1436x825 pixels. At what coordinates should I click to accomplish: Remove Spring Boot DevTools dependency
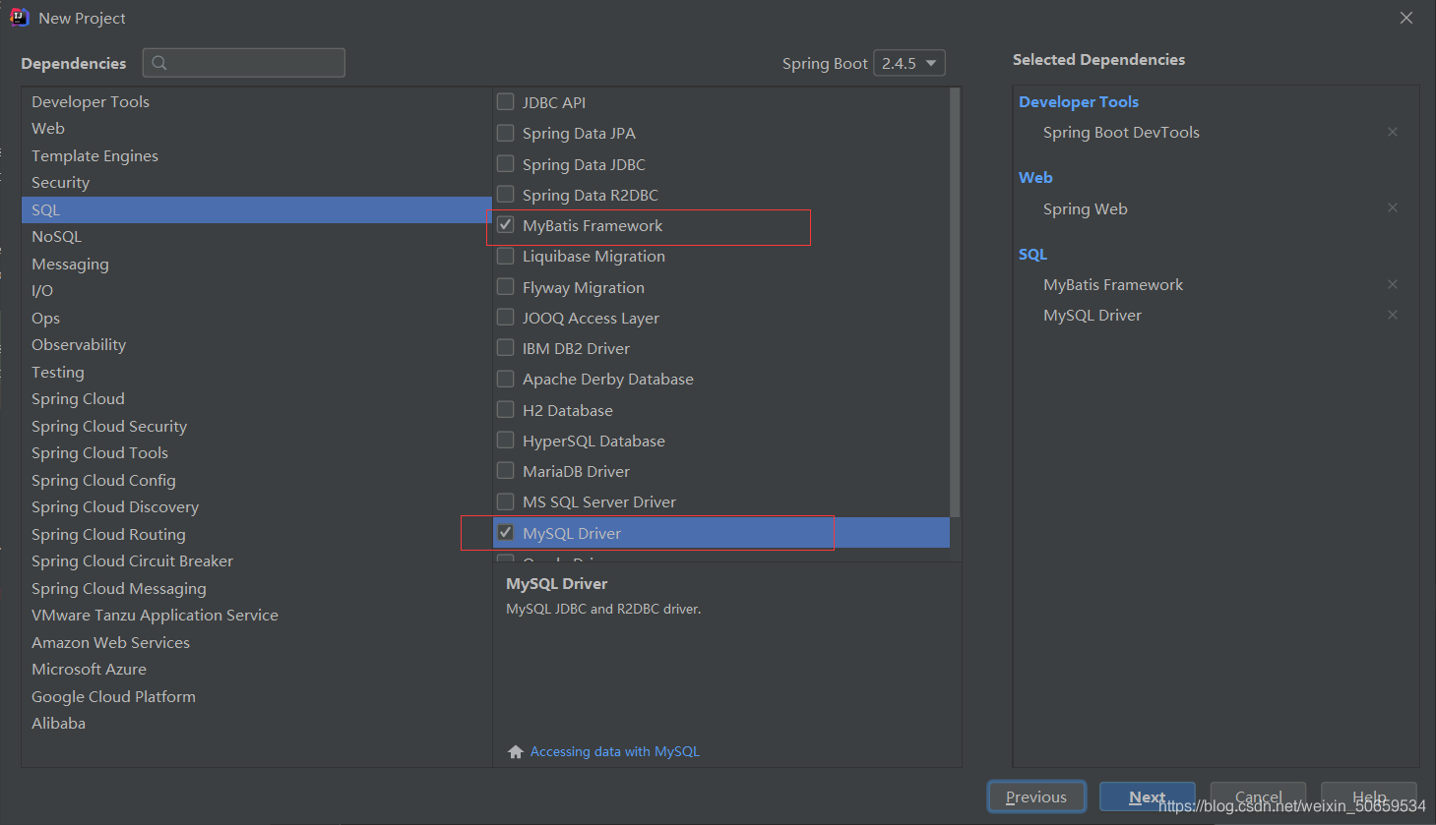(x=1393, y=132)
